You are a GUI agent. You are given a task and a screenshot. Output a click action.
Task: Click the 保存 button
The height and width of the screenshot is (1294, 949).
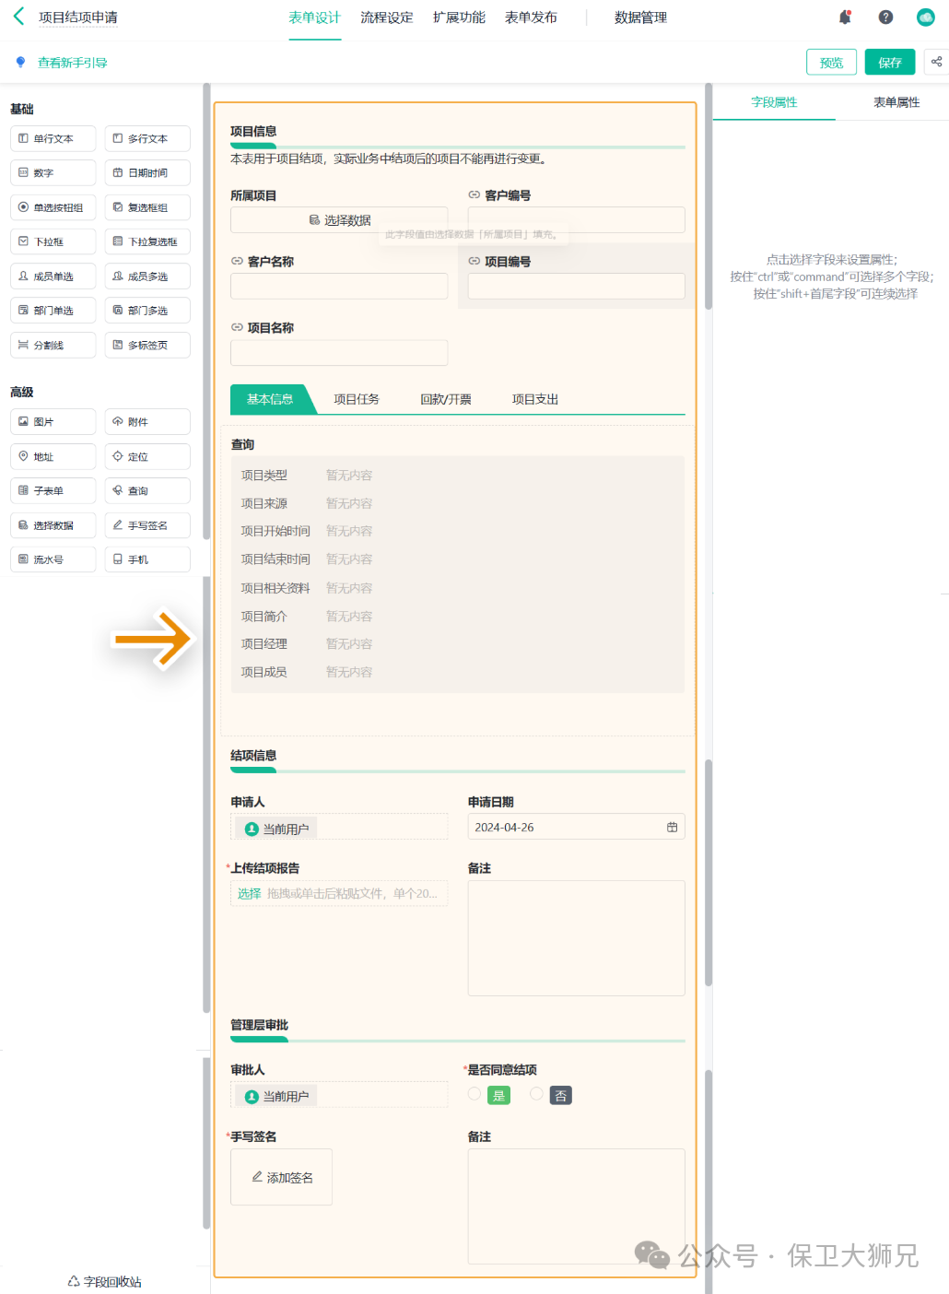point(889,63)
